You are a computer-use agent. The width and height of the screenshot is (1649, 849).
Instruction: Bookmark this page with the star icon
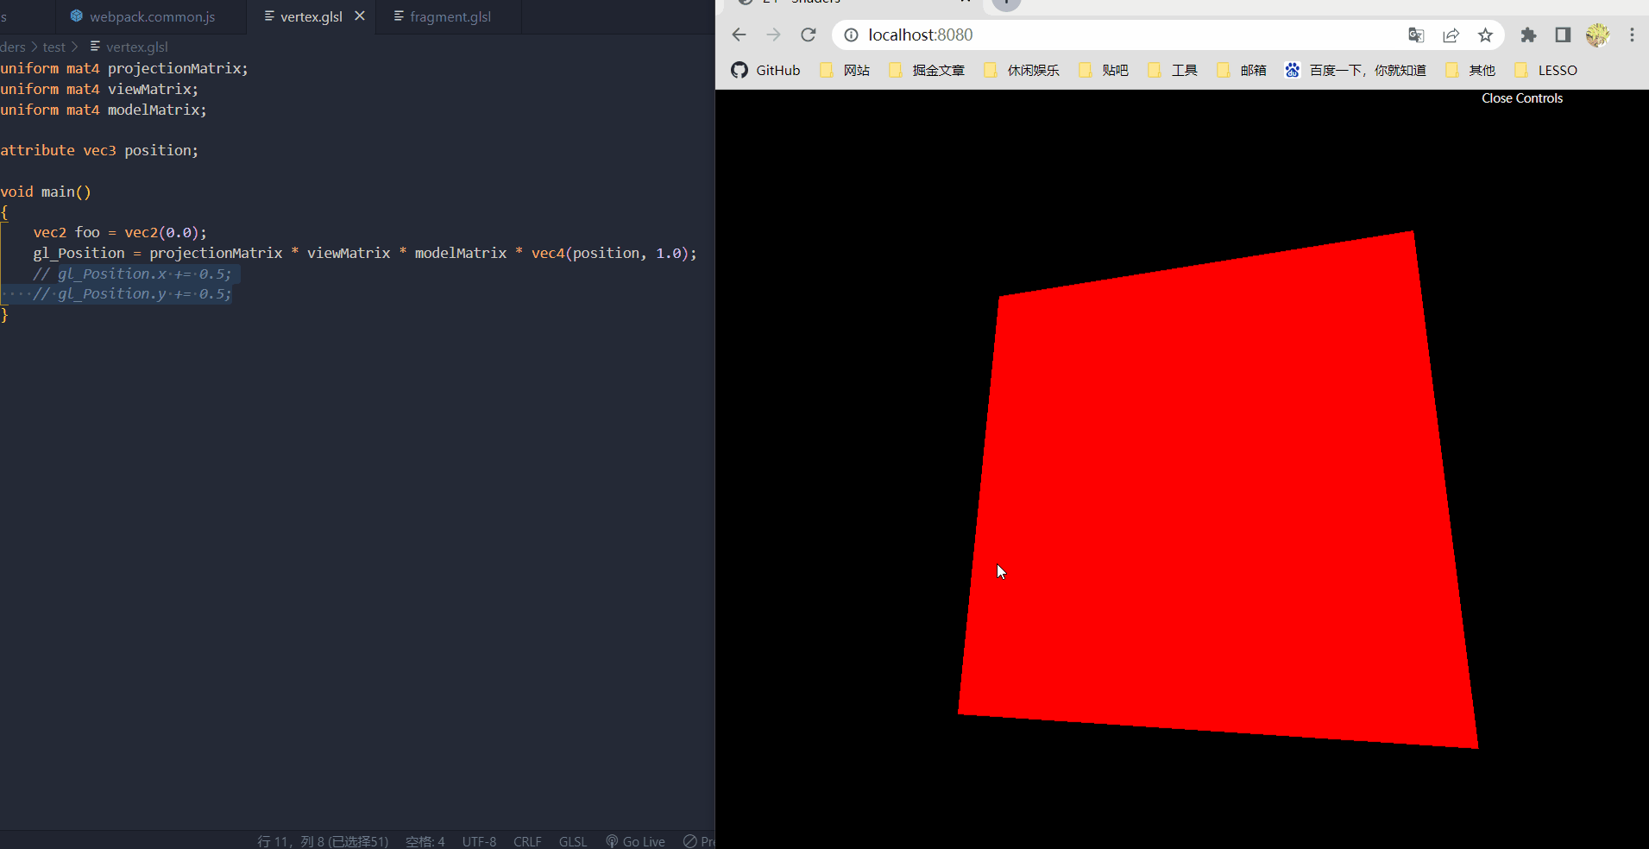pyautogui.click(x=1485, y=35)
